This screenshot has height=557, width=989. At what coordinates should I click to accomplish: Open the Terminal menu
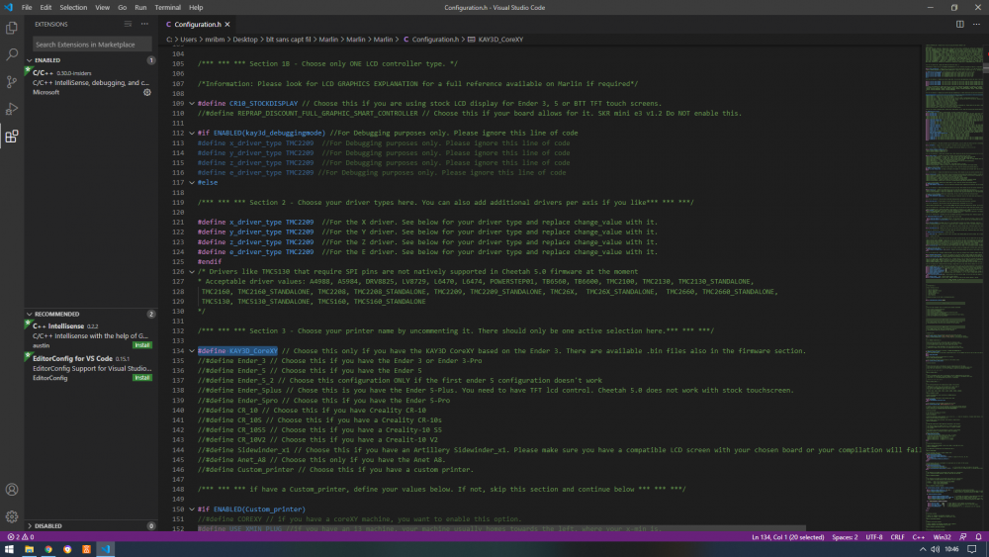point(168,8)
